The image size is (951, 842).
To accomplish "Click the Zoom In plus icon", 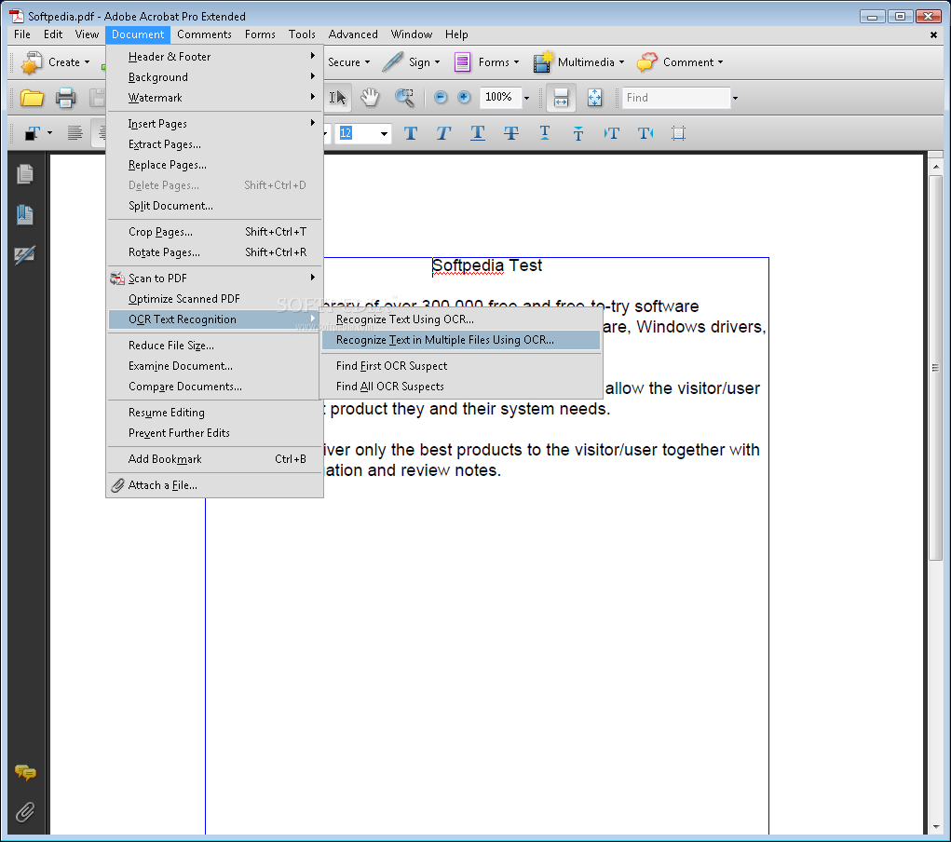I will [464, 97].
